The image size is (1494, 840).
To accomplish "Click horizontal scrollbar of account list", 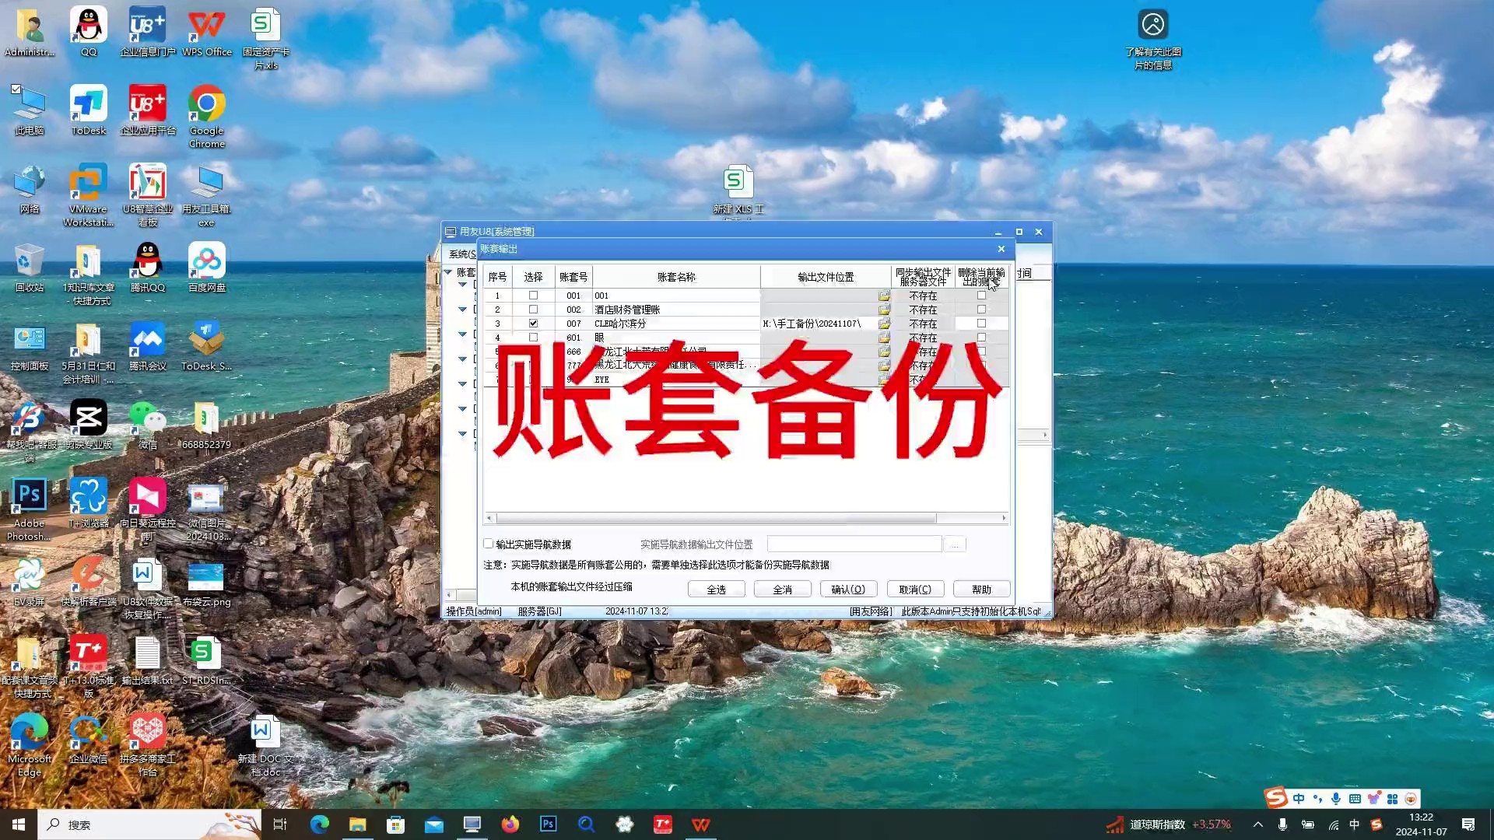I will tap(716, 518).
